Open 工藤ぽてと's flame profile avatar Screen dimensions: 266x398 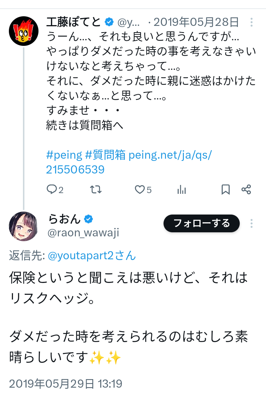[24, 31]
